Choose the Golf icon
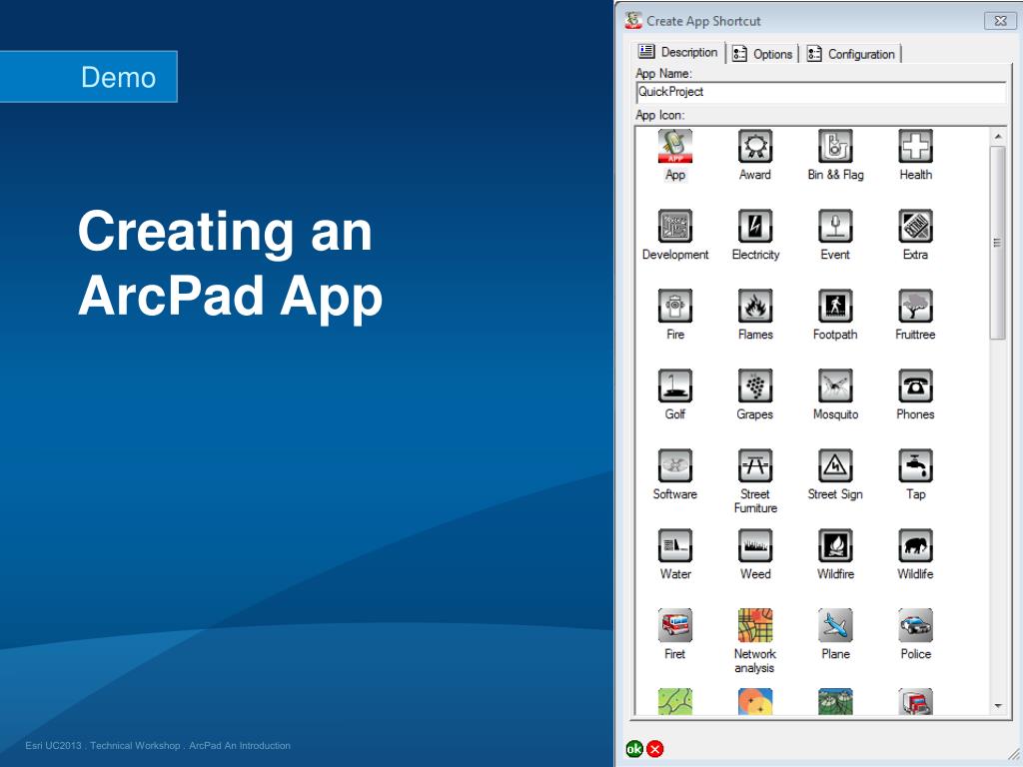 click(x=675, y=385)
